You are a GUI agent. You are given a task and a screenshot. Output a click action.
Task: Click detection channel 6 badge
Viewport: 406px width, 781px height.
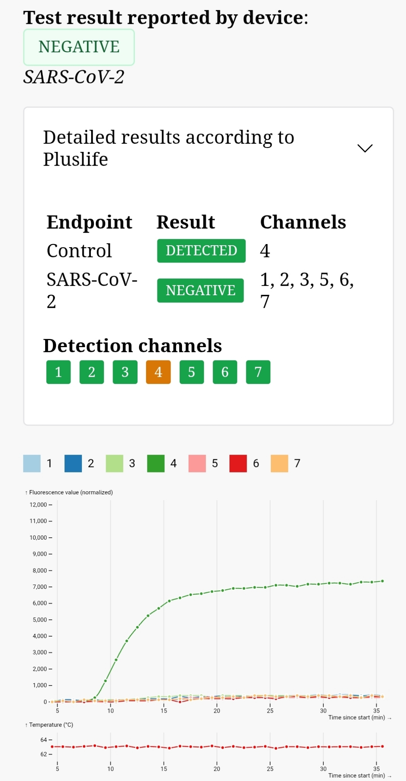225,372
